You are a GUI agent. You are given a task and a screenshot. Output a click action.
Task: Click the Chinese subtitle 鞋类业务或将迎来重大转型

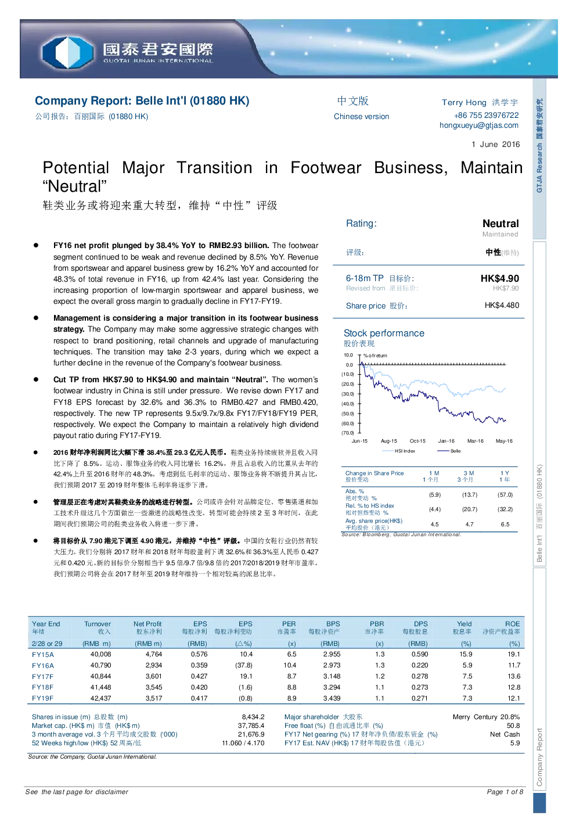[160, 205]
